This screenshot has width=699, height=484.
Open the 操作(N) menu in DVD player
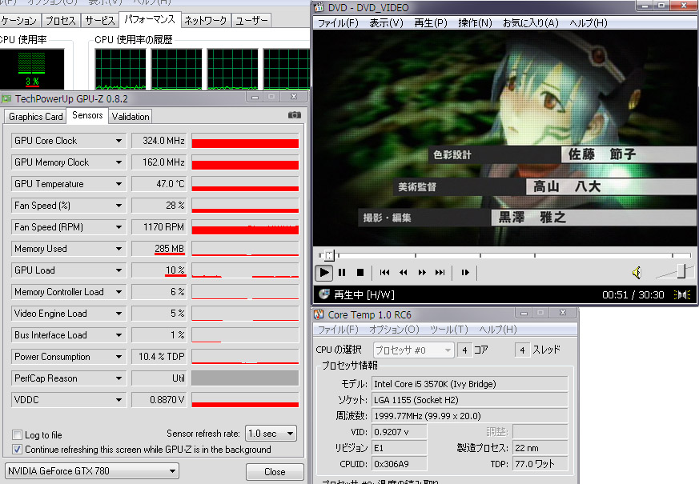476,23
